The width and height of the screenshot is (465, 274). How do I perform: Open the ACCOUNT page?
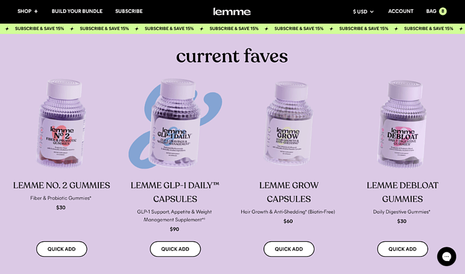click(401, 11)
